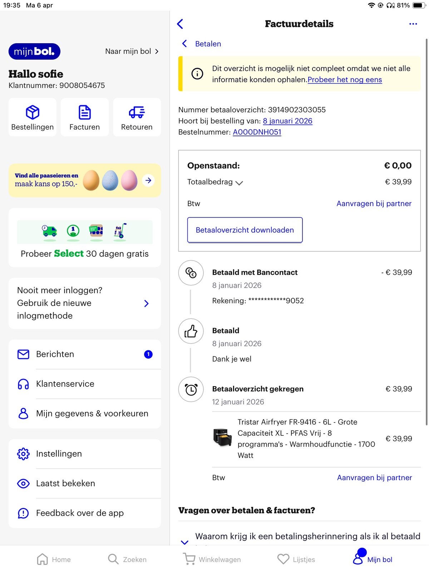Viewport: 429px width, 572px height.
Task: Tap the Berichten unread badge
Action: tap(148, 354)
